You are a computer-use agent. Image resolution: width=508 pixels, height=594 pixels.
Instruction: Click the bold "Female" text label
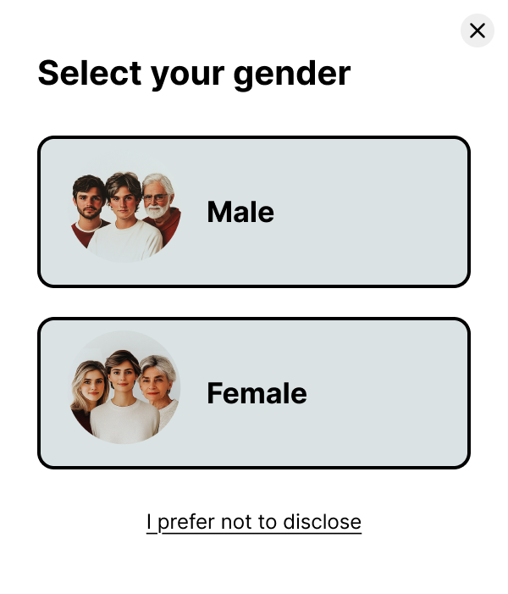point(257,393)
